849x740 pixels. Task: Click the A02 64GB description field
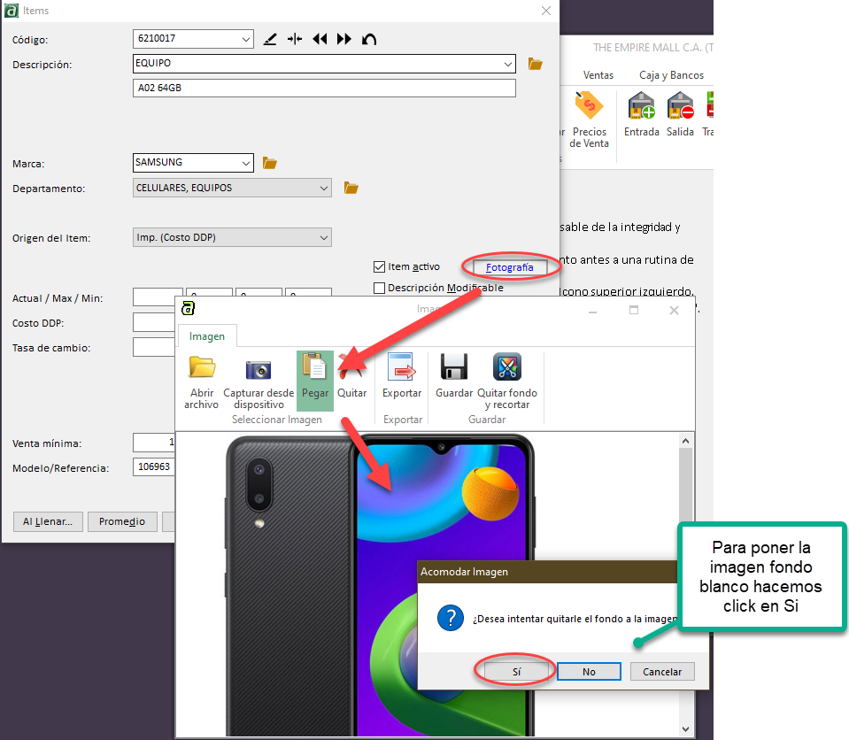tap(325, 89)
